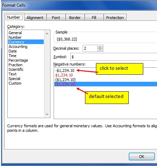Open the Protection tab
Screen dimensions: 157x166
(115, 18)
